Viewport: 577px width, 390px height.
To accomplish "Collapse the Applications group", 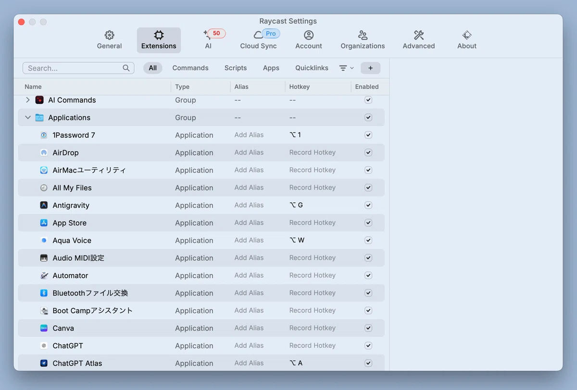I will (x=27, y=118).
